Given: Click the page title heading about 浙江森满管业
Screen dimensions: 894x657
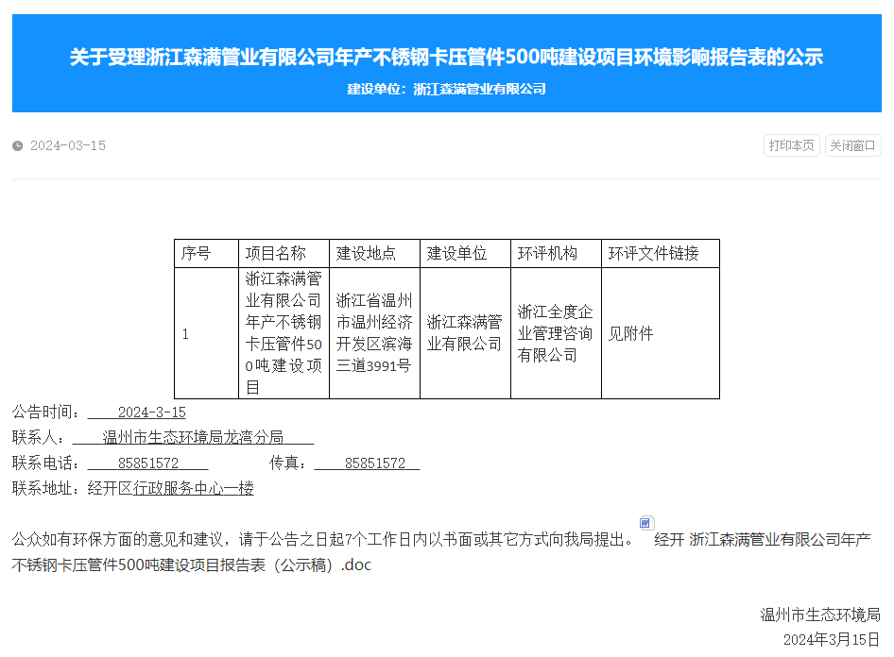Looking at the screenshot, I should [446, 57].
